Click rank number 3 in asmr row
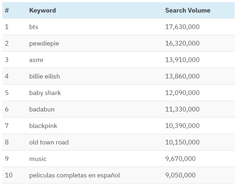Viewport: 238px width, 186px height. 7,60
